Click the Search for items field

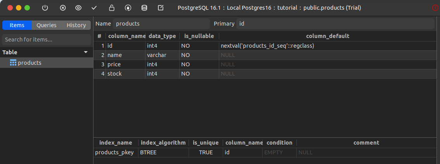[47, 40]
